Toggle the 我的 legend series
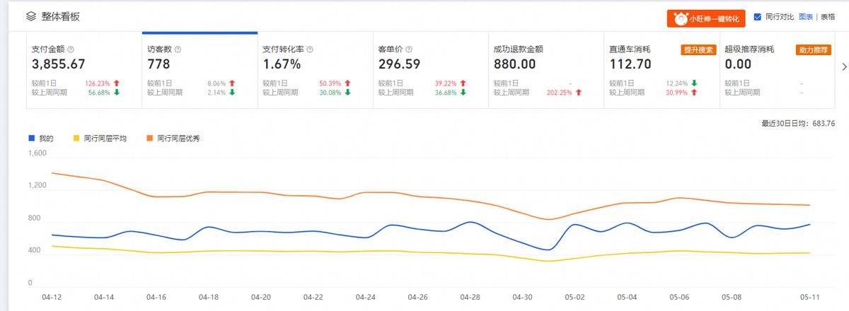Viewport: 849px width, 311px height. (x=41, y=138)
